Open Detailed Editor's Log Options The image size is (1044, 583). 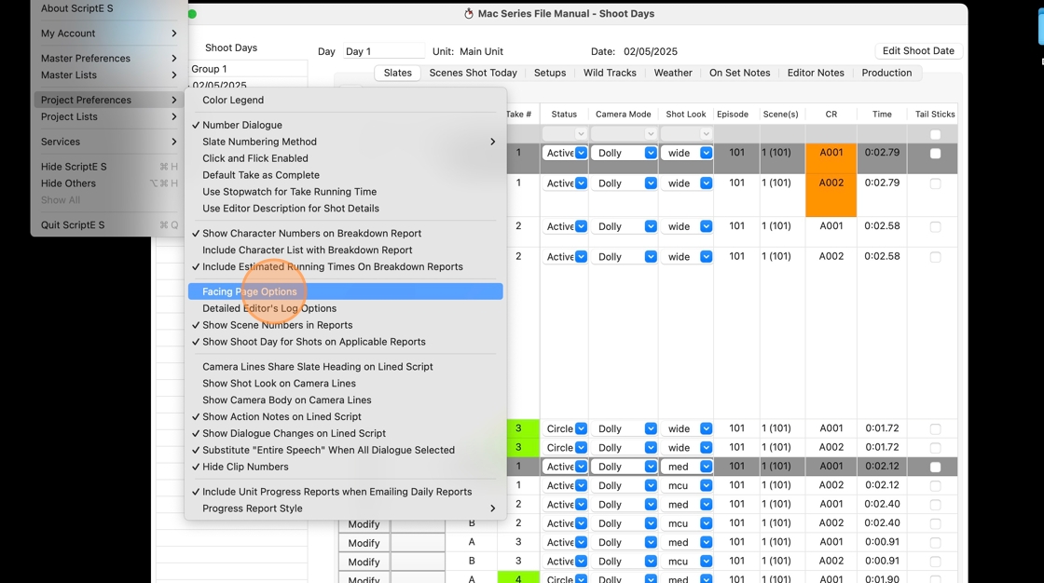click(x=345, y=308)
